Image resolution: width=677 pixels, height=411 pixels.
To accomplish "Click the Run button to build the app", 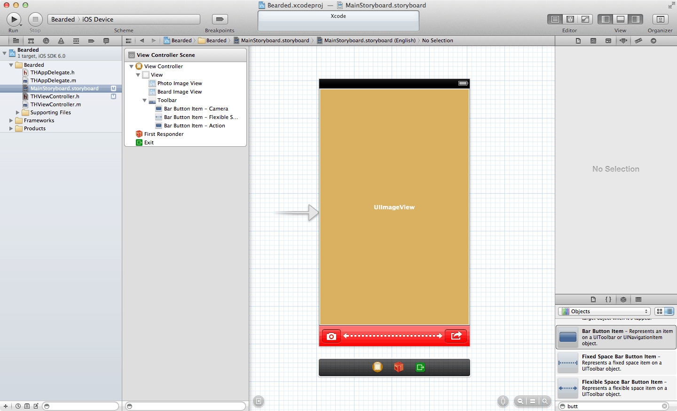I will click(14, 19).
